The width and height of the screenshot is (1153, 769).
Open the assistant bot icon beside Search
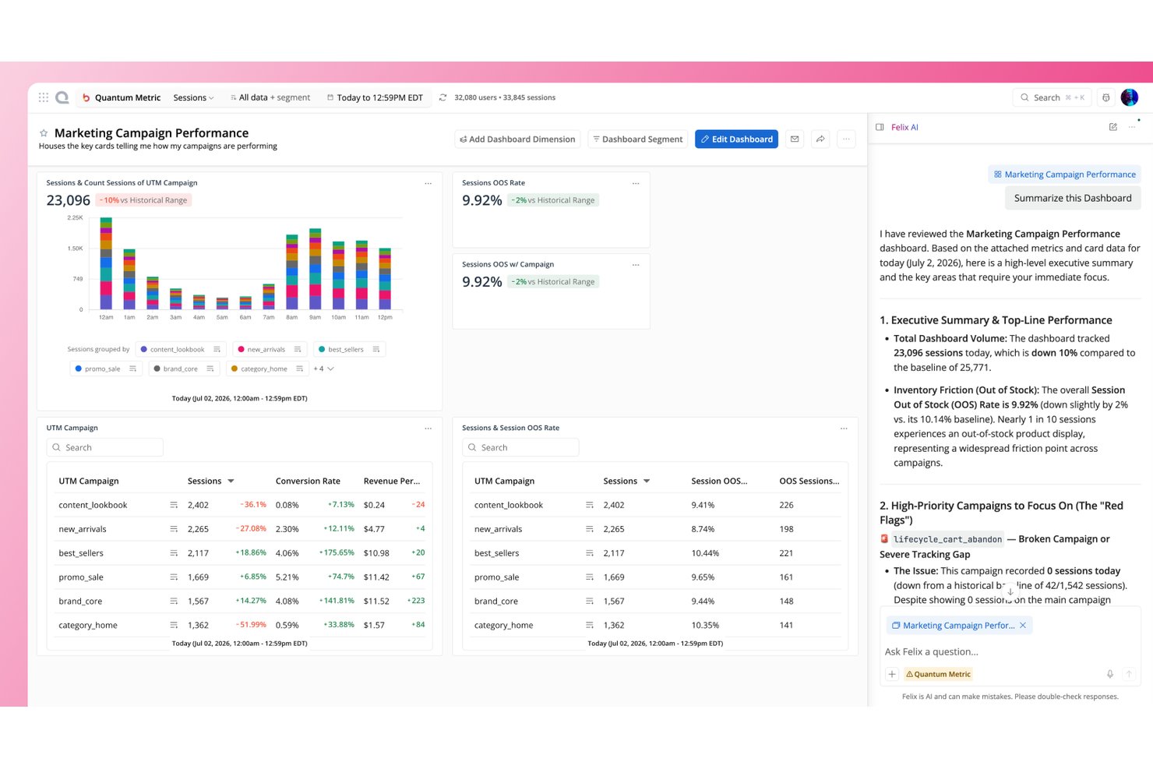[x=1105, y=97]
